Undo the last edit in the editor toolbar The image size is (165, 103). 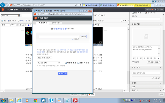coord(96,25)
